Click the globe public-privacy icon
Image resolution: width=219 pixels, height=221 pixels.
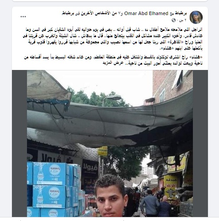pyautogui.click(x=173, y=20)
